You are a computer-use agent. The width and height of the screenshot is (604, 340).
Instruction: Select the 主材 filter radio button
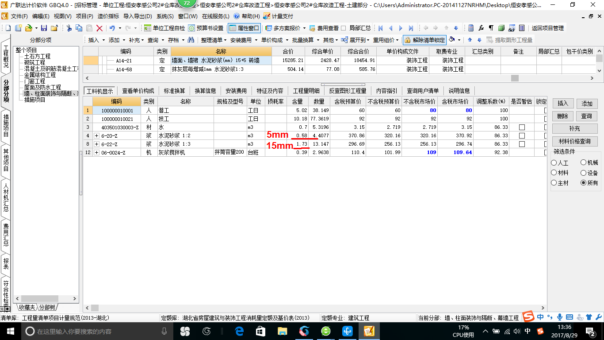554,183
